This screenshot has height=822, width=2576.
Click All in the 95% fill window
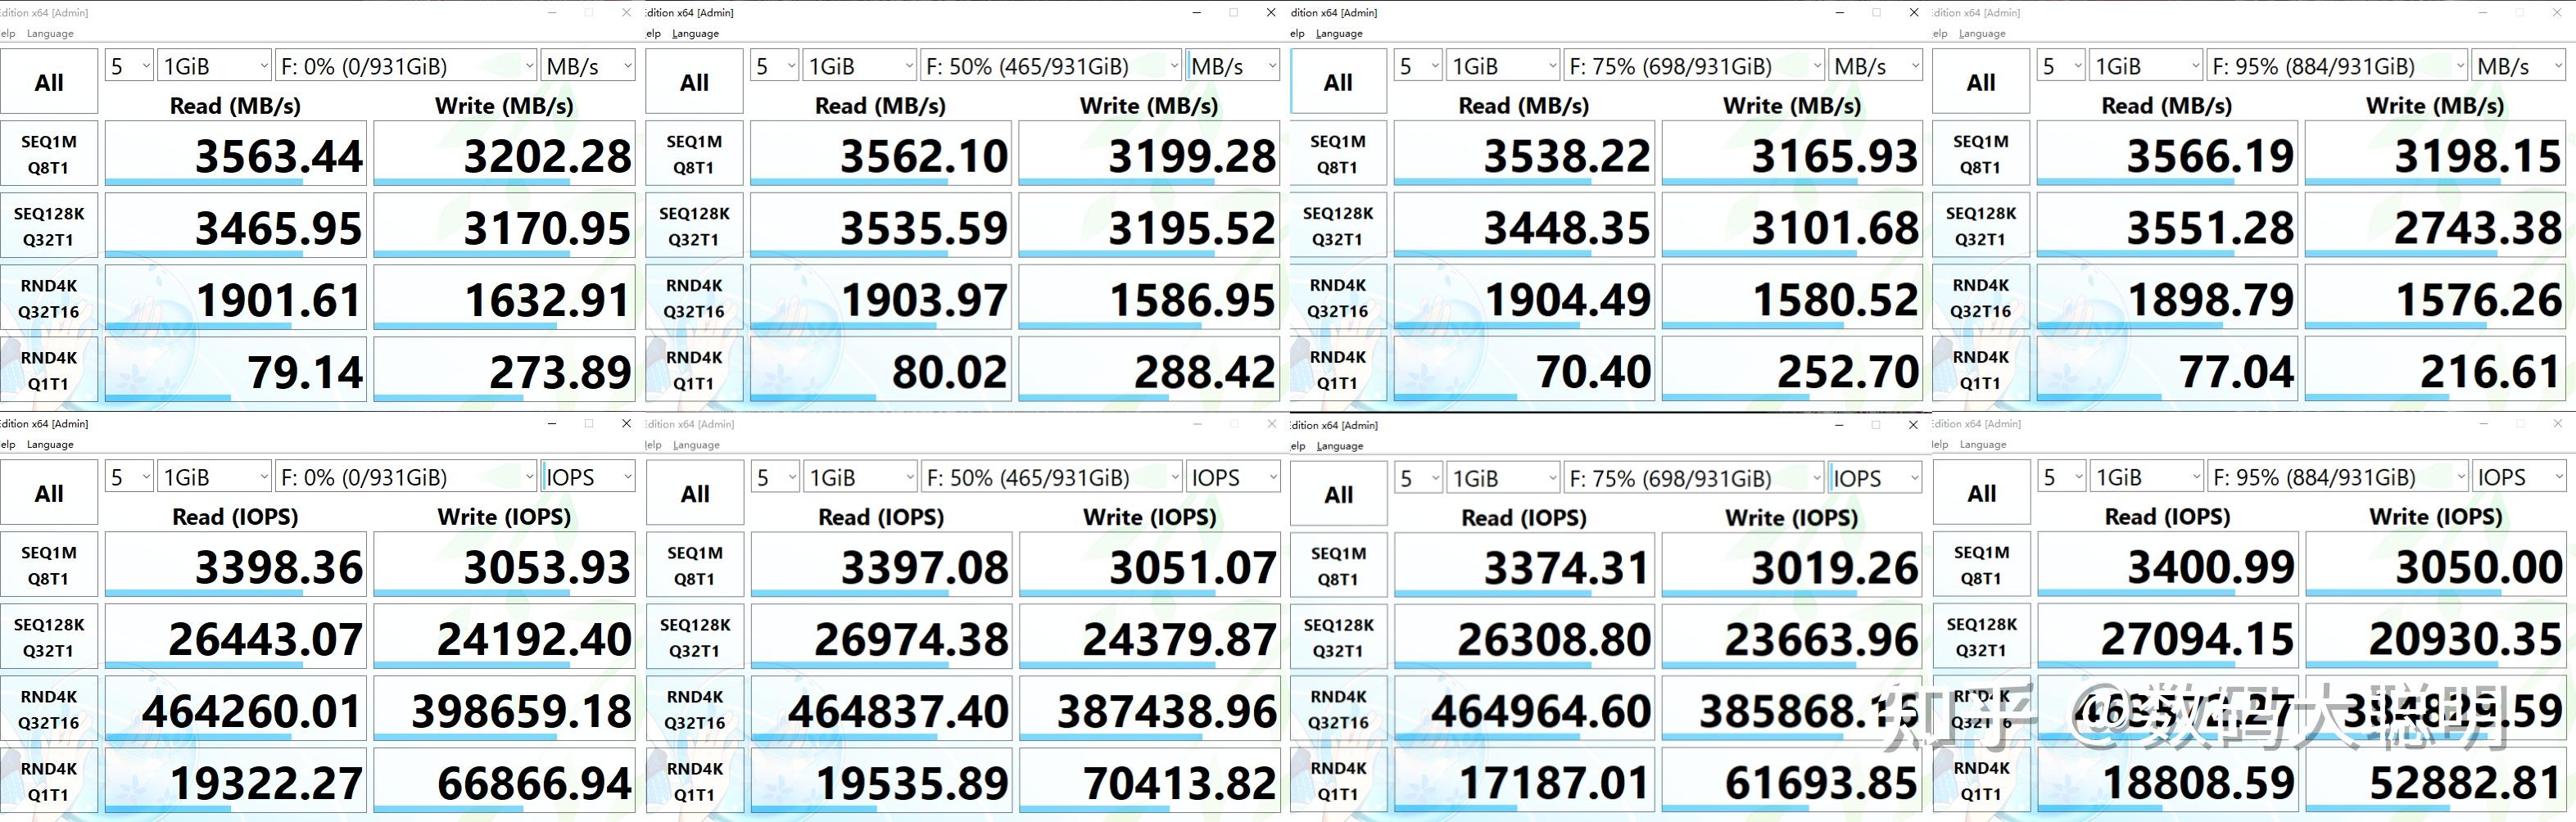point(1981,80)
